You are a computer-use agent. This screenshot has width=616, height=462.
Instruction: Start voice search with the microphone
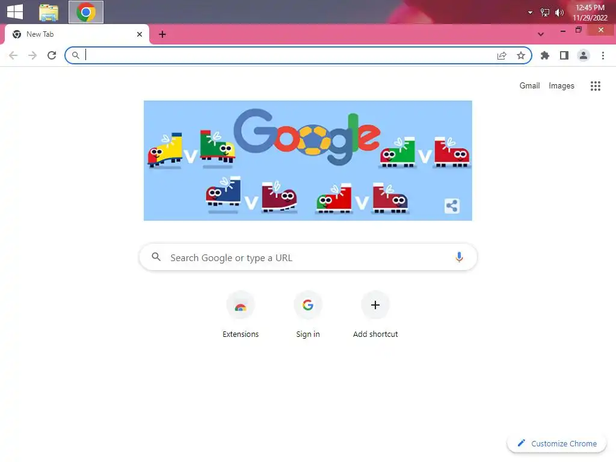(459, 257)
